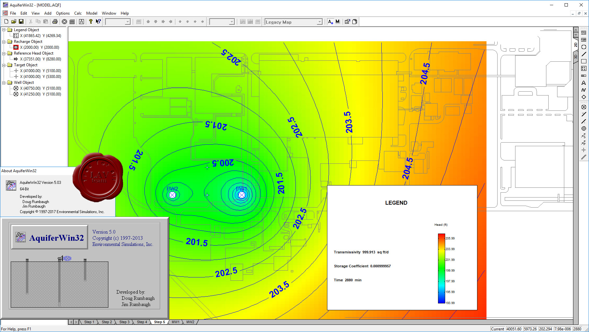Collapse the Recharge Object tree node
589x332 pixels.
[4, 42]
